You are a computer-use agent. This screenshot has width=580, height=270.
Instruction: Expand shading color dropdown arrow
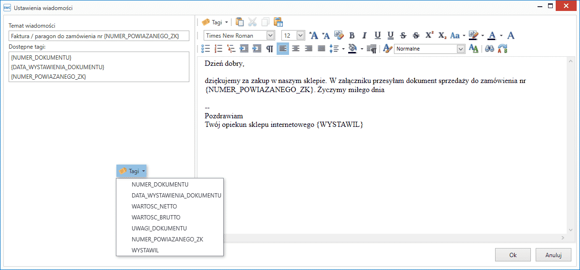(x=362, y=49)
